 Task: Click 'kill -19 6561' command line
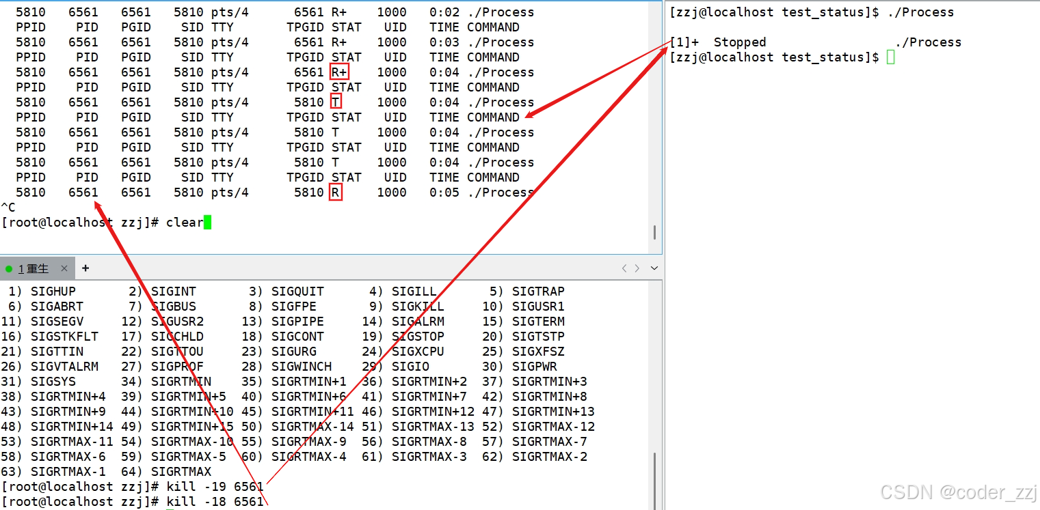pyautogui.click(x=215, y=487)
